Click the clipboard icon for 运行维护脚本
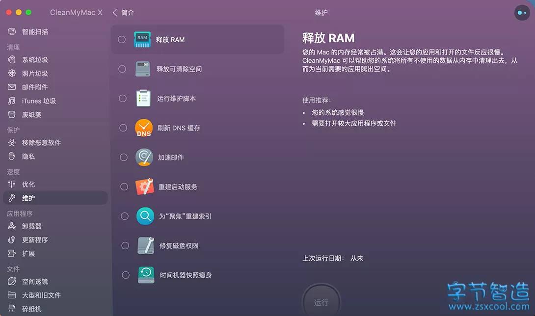Viewport: 535px width, 316px height. [143, 98]
